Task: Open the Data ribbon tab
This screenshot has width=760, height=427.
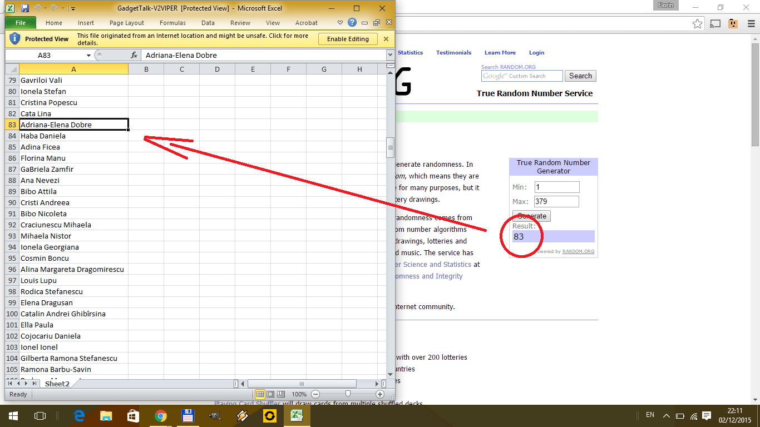Action: (x=208, y=23)
